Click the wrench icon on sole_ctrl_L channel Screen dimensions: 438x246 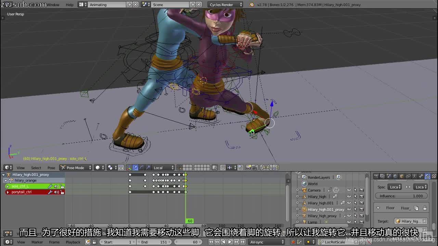point(50,186)
